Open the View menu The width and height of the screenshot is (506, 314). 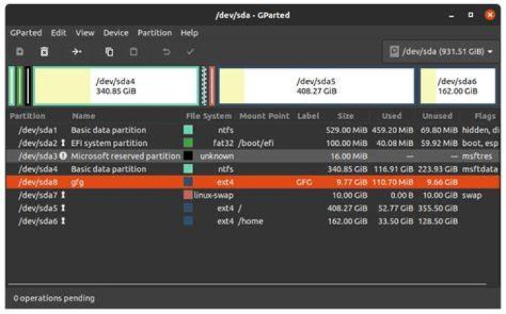click(x=85, y=33)
